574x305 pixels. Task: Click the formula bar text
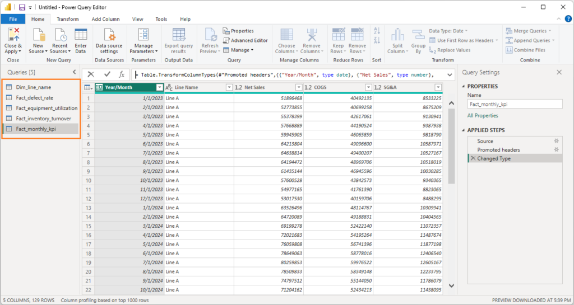click(x=288, y=75)
